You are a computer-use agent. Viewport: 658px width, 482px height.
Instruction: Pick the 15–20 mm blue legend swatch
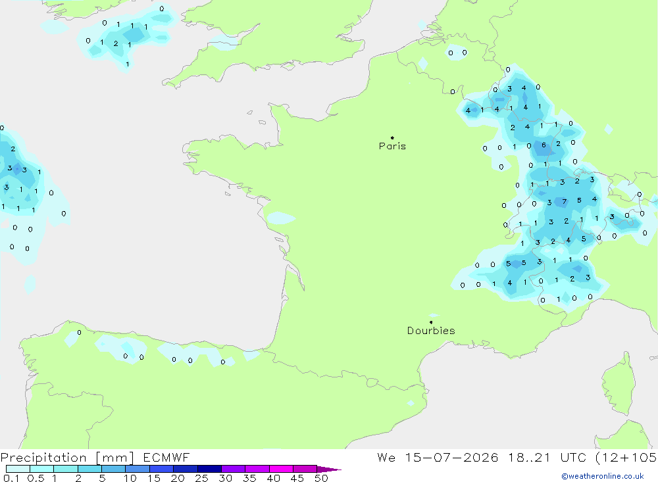(162, 469)
